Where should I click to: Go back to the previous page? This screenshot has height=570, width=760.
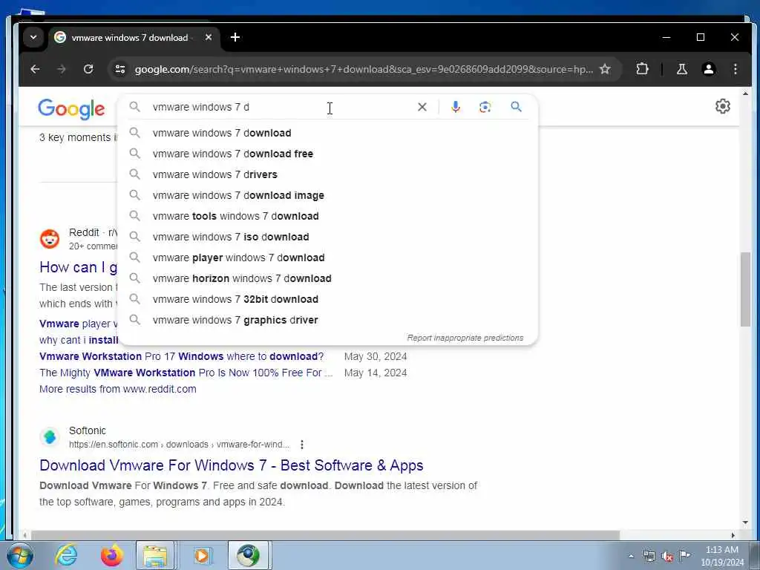click(x=35, y=69)
